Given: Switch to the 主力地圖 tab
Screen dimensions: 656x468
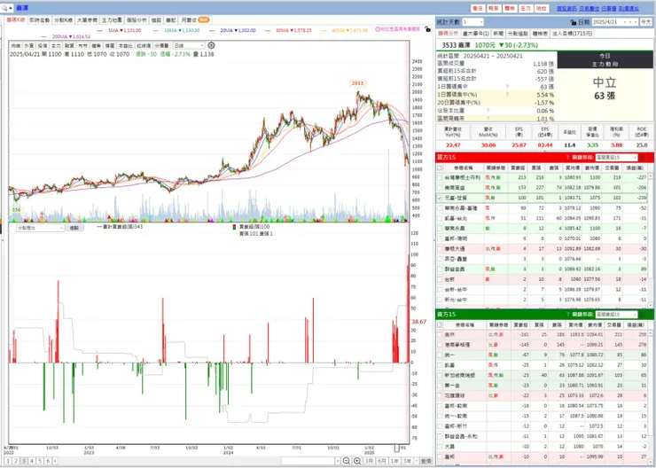Looking at the screenshot, I should [x=112, y=19].
